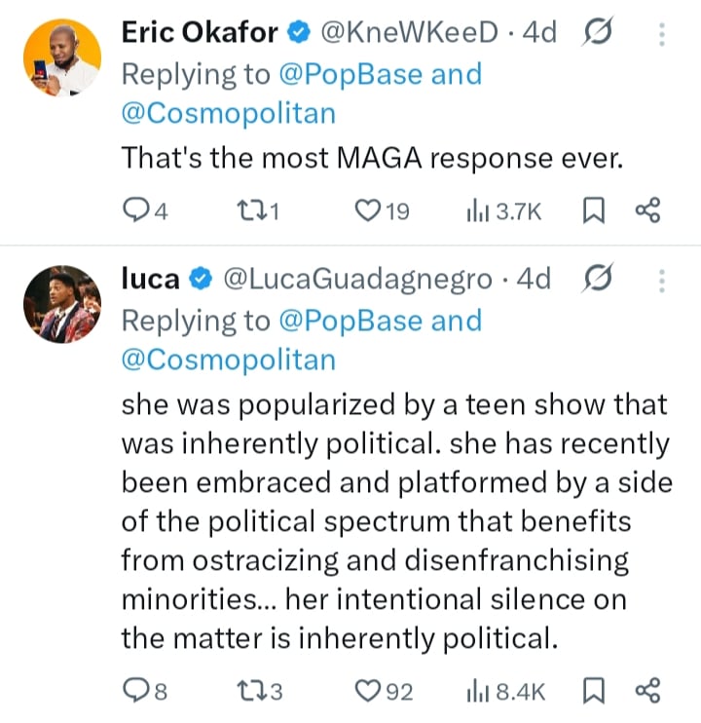The image size is (701, 723).
Task: Open more options for Eric Okafor's tweet
Action: [662, 34]
